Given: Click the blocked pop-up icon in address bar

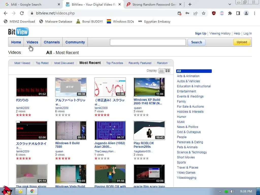Looking at the screenshot, I should click(x=179, y=13).
